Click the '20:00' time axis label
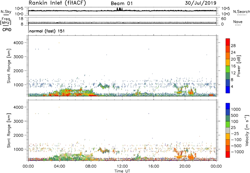Screen dimensions: 250x173 point(185,166)
